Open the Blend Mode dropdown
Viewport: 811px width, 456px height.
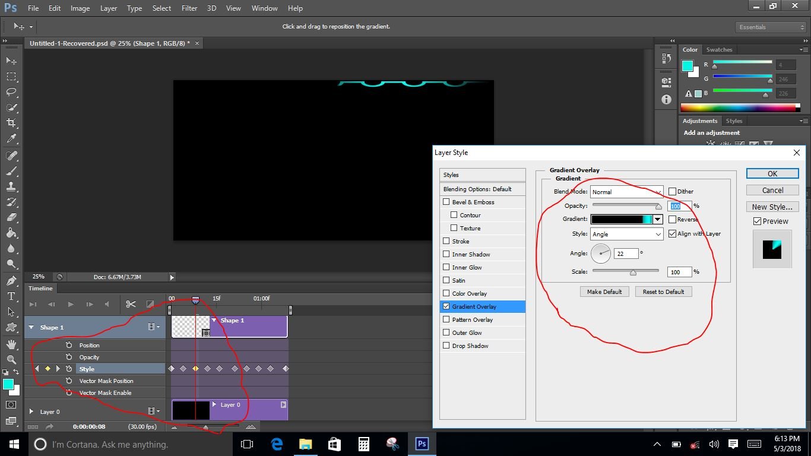point(626,192)
